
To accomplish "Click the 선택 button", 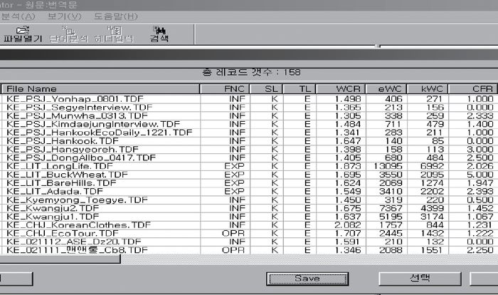I will tap(420, 279).
